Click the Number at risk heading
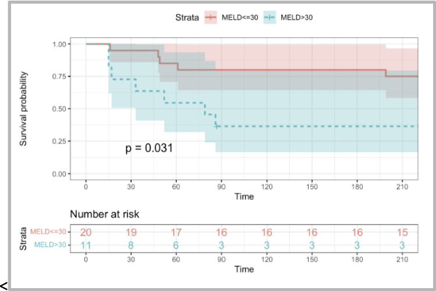This screenshot has width=436, height=291. (x=105, y=214)
